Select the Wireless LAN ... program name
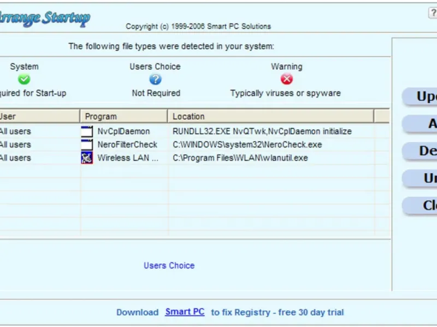437x327 pixels. point(128,158)
